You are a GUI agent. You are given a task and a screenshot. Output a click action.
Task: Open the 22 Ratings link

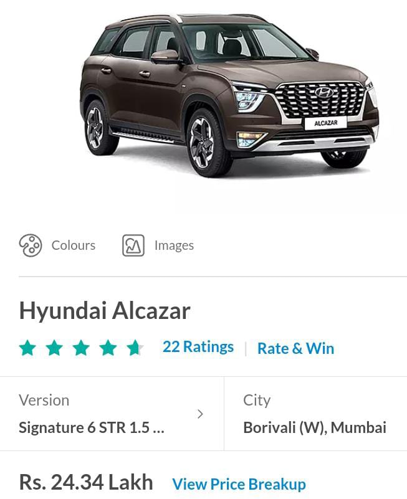tap(198, 347)
